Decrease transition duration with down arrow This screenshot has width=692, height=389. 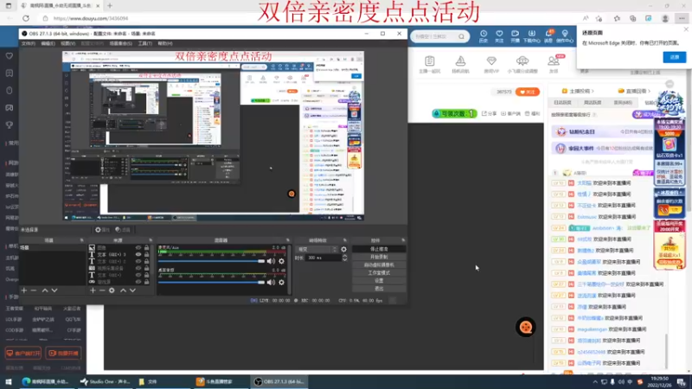click(344, 259)
